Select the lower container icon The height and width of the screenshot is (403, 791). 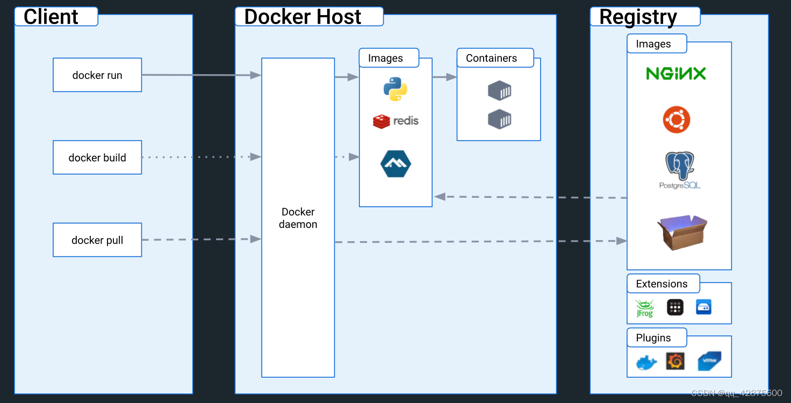(x=499, y=119)
